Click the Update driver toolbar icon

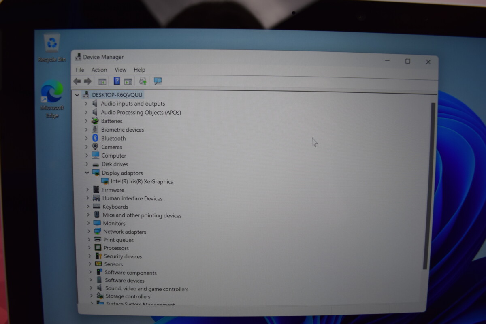pos(143,81)
